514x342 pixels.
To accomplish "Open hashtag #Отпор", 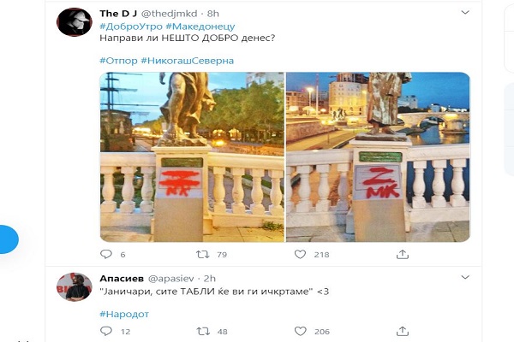I will [x=119, y=61].
